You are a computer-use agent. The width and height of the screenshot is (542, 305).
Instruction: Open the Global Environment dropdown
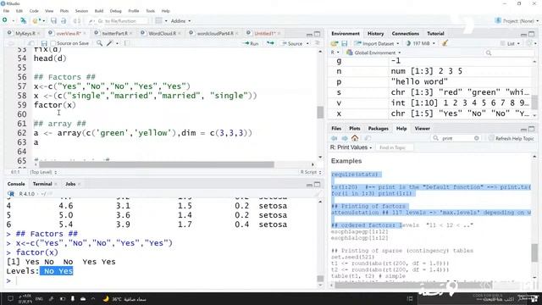pos(373,53)
